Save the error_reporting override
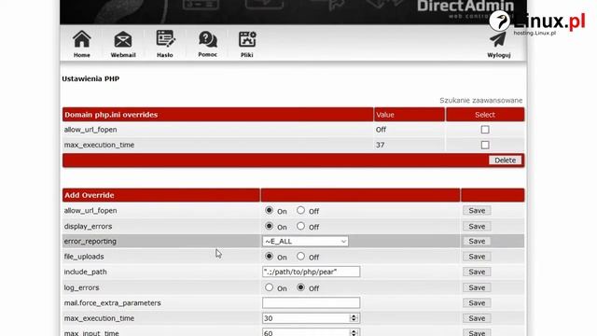This screenshot has width=597, height=336. pos(477,241)
